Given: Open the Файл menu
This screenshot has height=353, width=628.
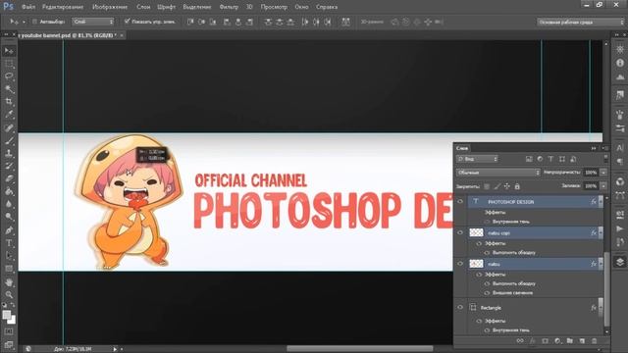Looking at the screenshot, I should (28, 7).
